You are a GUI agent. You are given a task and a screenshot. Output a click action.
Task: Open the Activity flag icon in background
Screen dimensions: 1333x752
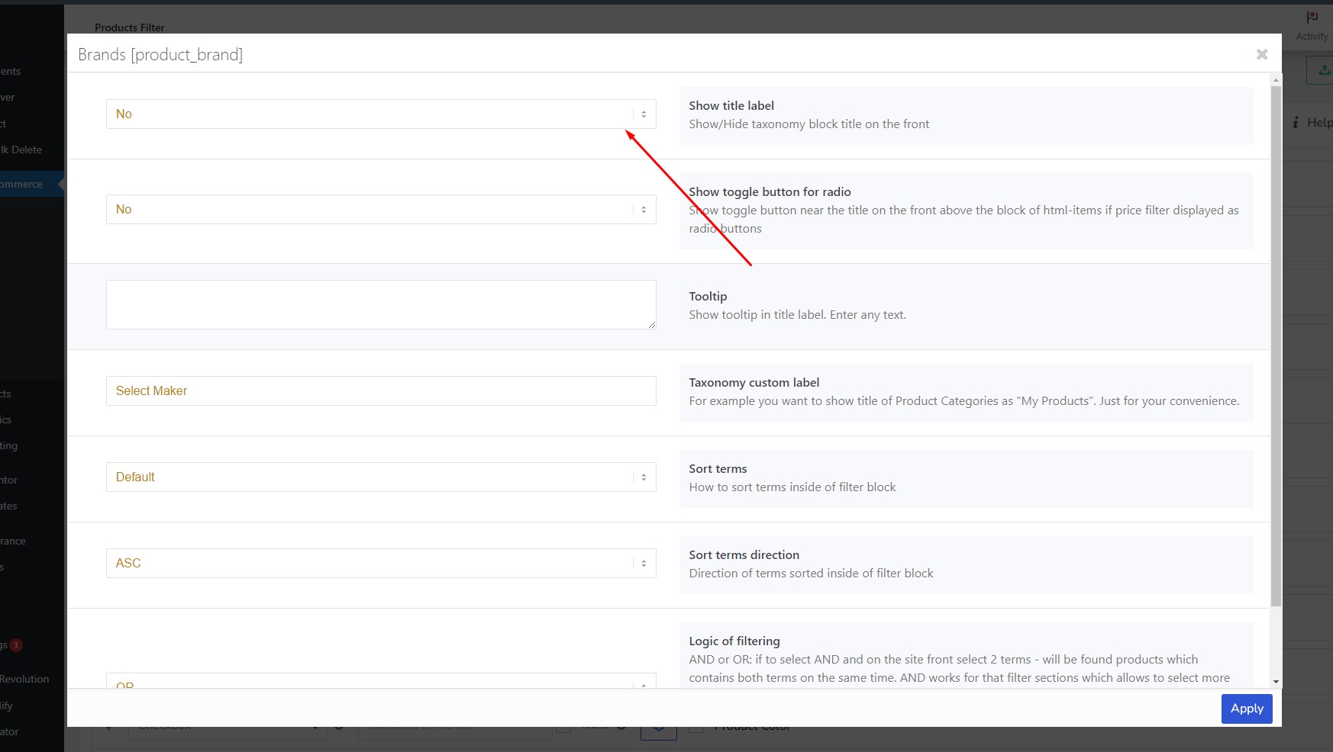[x=1312, y=18]
